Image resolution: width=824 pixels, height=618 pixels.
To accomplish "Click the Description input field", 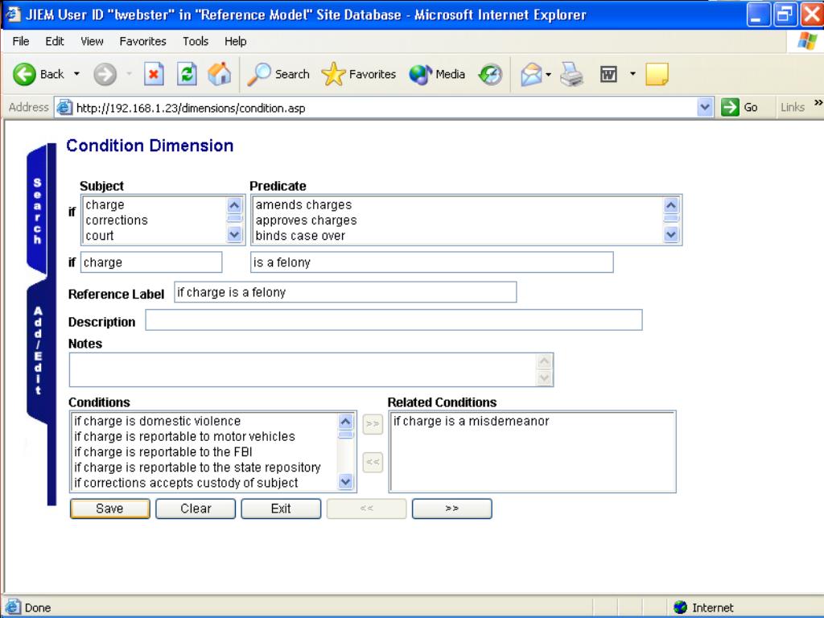I will click(393, 320).
